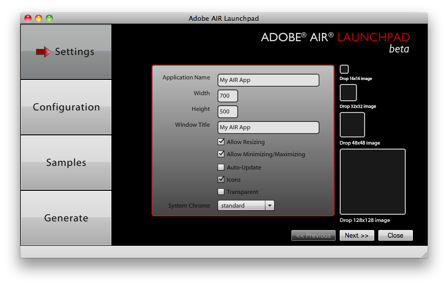Screen dimensions: 448x286
Task: Click the 32x32 icon drop box
Action: coord(348,93)
